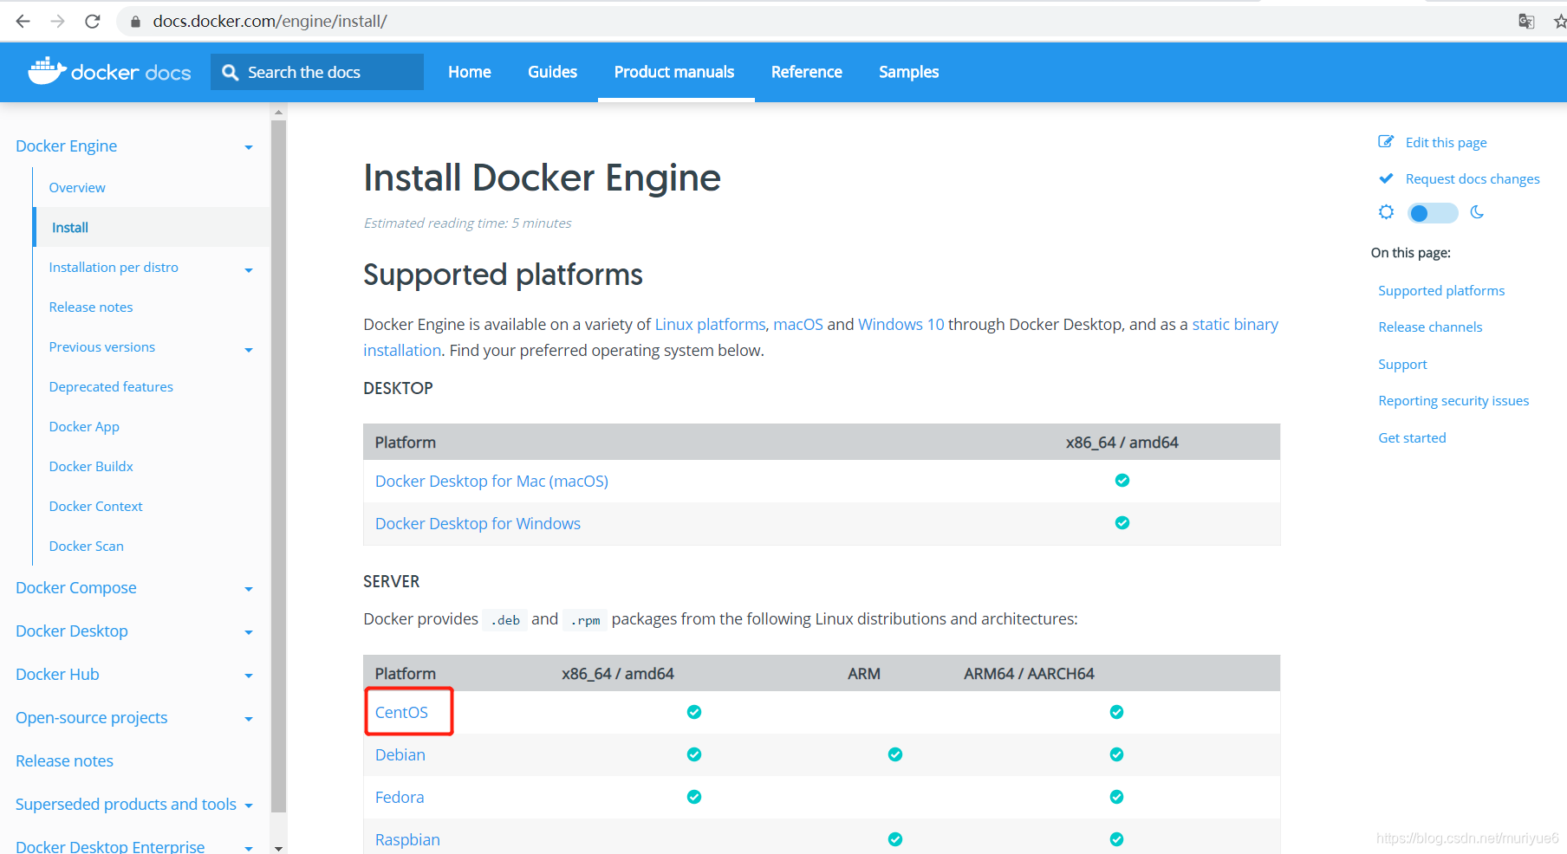Click the checkmark in the Docker Desktop for Mac row
Image resolution: width=1567 pixels, height=854 pixels.
1122,481
